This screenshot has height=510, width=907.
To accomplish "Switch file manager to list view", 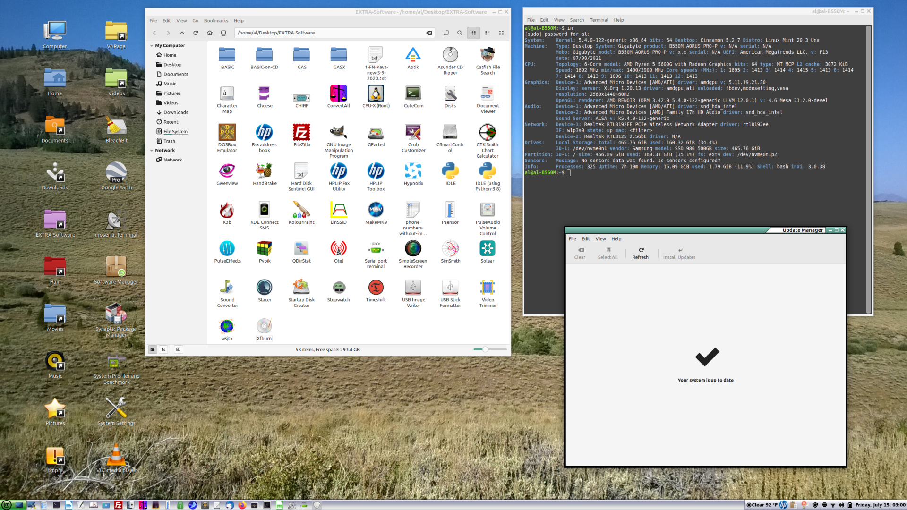I will (488, 33).
